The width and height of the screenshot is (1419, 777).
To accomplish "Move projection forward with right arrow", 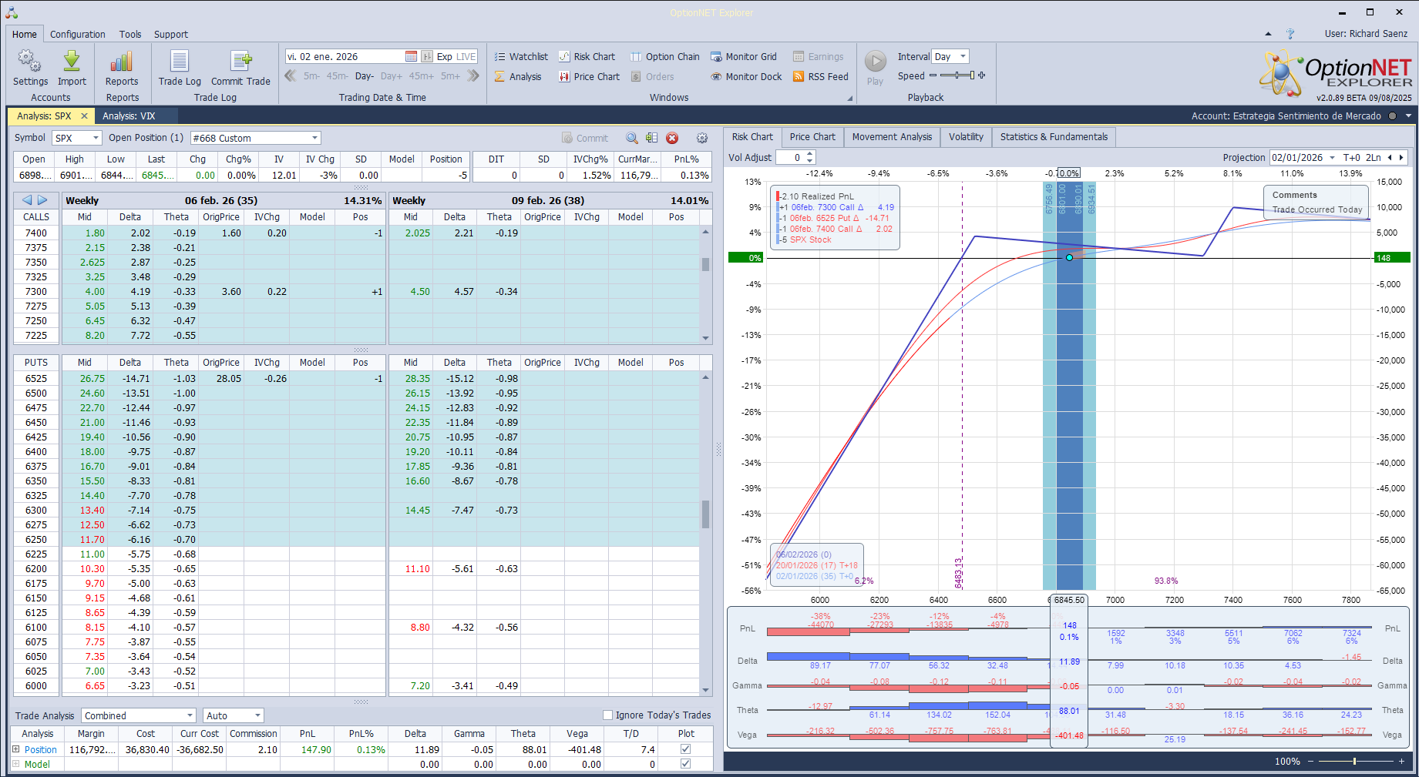I will tap(1401, 157).
